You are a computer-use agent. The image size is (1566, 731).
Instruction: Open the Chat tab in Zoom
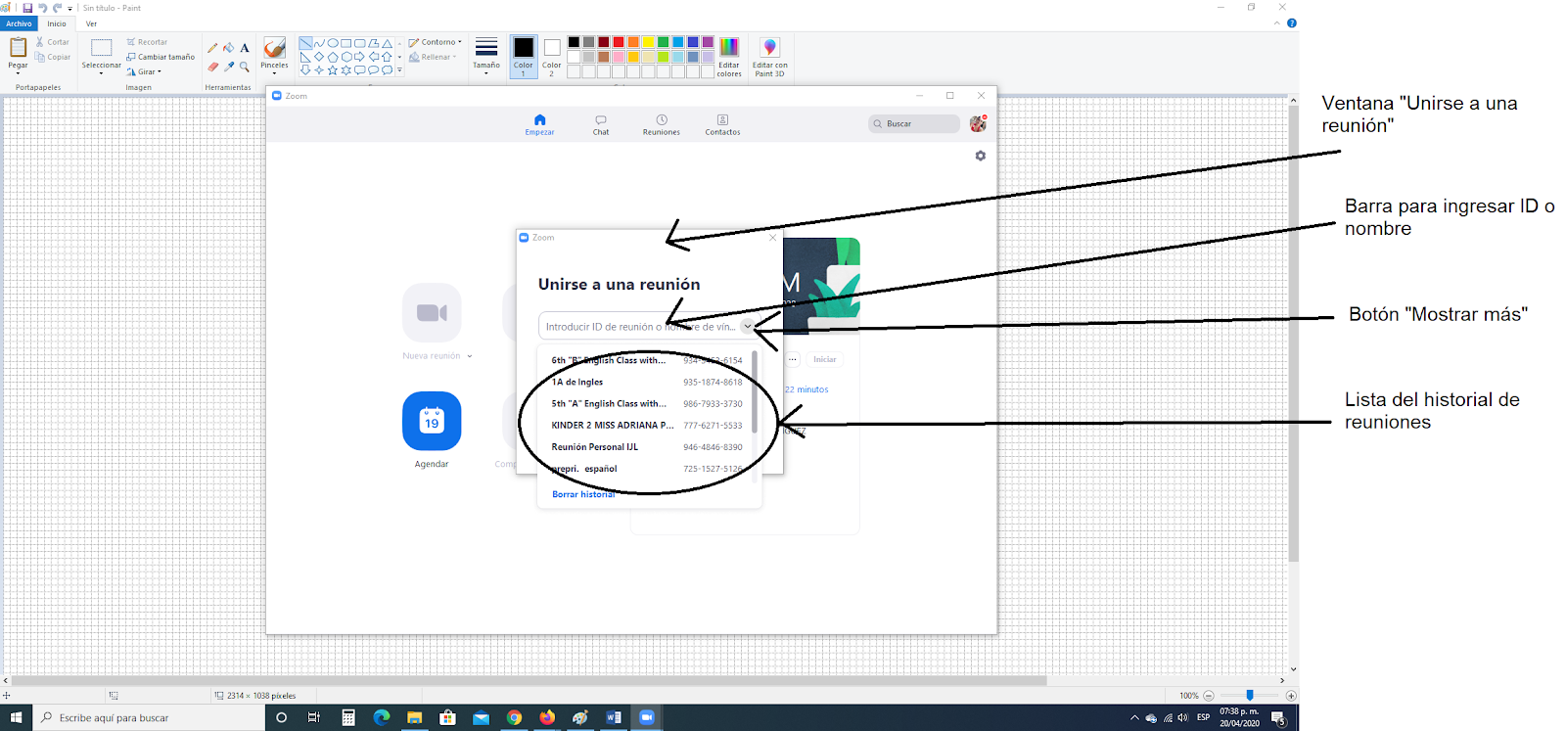pos(601,124)
